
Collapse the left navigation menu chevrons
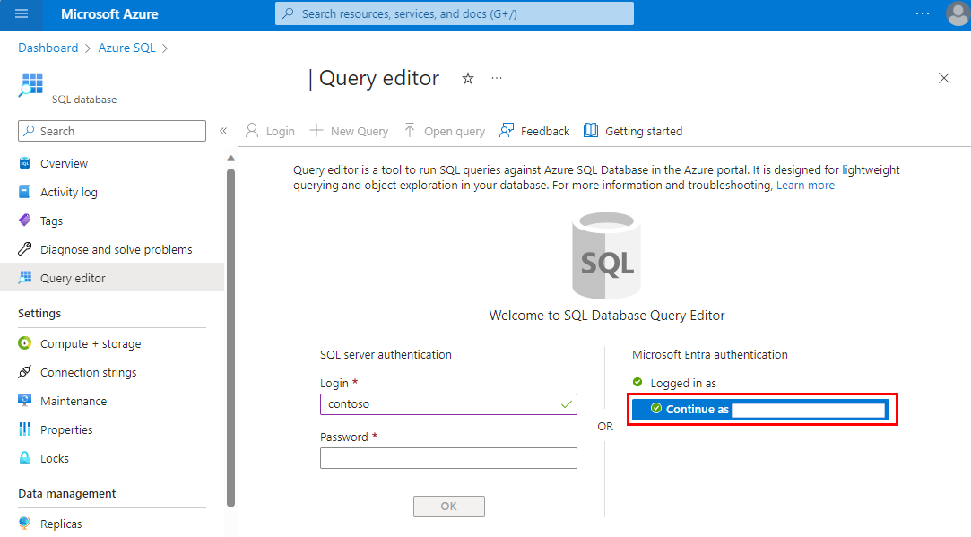click(x=223, y=131)
